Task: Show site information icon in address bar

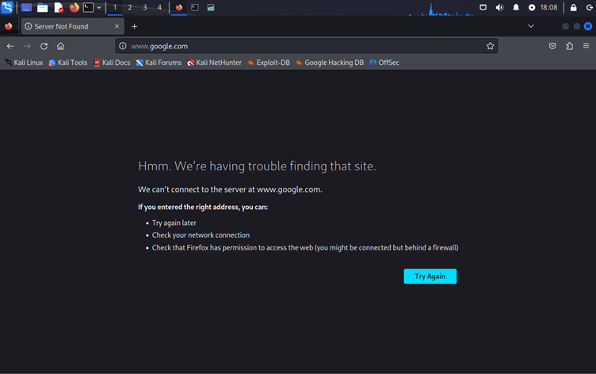Action: click(123, 46)
